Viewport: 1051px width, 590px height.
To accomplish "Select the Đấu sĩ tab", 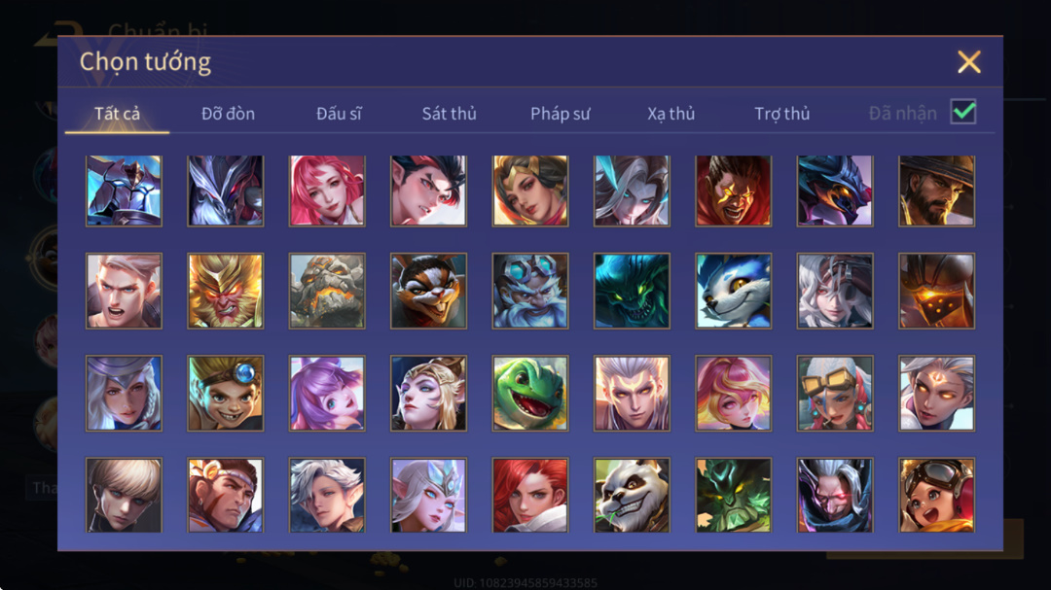I will (x=339, y=113).
